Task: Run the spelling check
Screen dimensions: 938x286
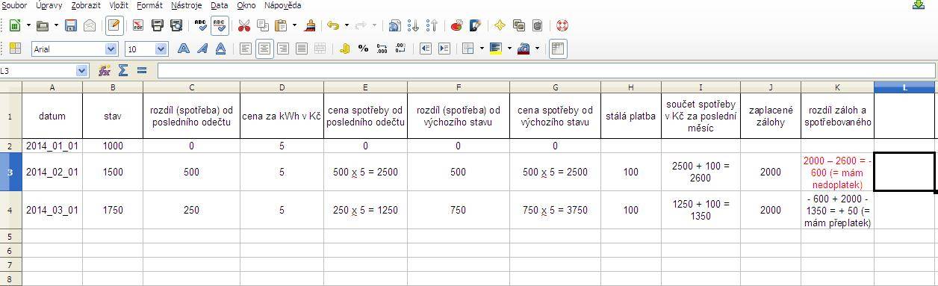Action: pyautogui.click(x=200, y=25)
